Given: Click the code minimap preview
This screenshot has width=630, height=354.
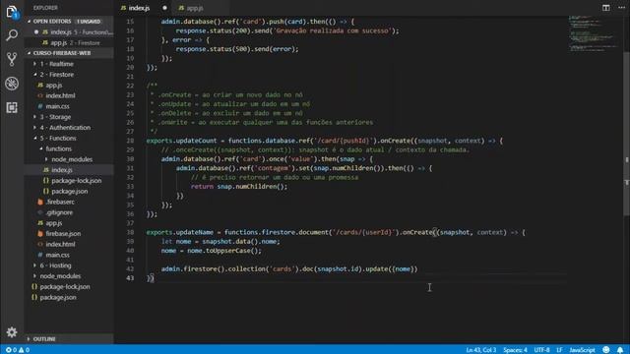Looking at the screenshot, I should (x=593, y=33).
